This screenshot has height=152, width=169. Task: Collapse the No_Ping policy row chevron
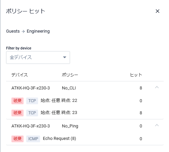157,125
